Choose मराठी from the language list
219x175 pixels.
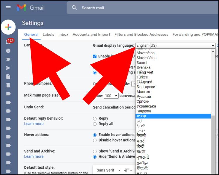173,141
